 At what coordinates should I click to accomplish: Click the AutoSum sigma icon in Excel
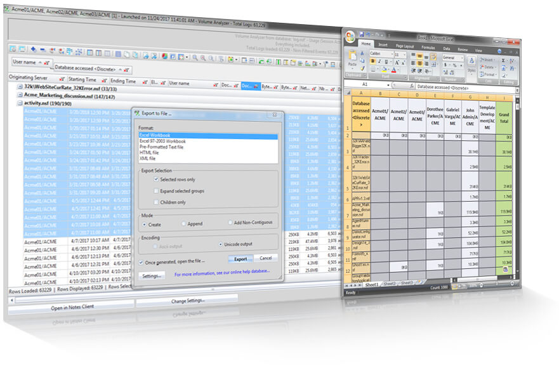[x=503, y=60]
